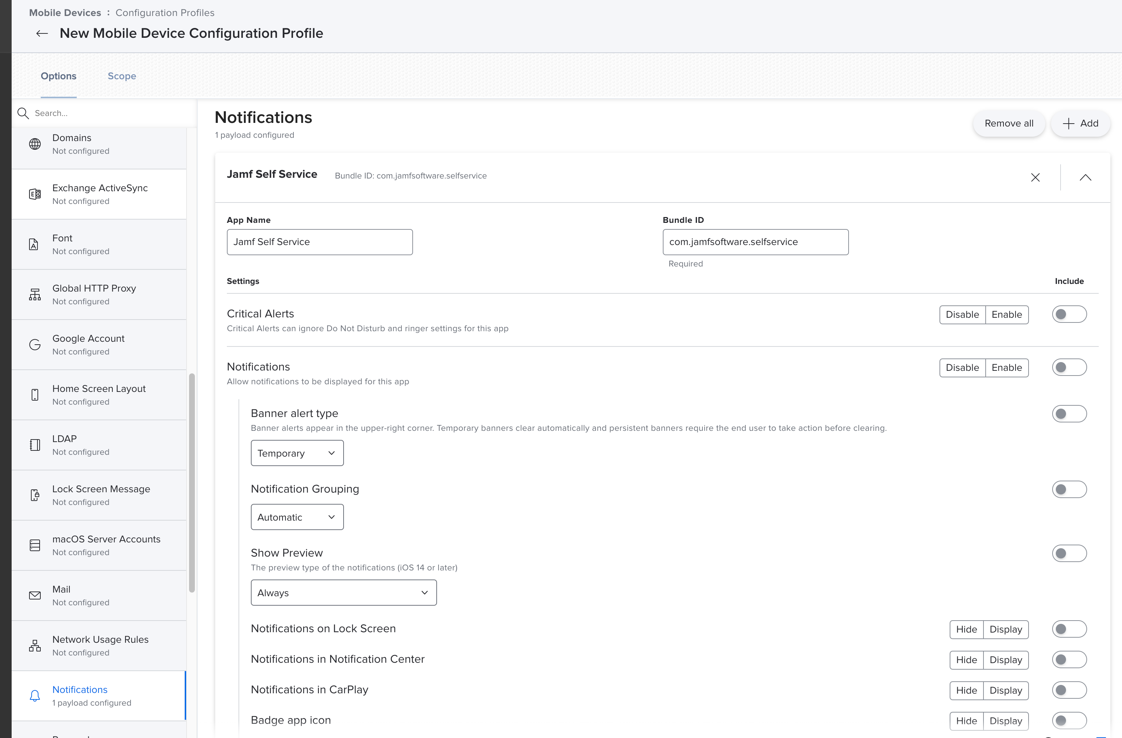The width and height of the screenshot is (1122, 738).
Task: Toggle Include for Notifications in CarPlay
Action: 1069,690
